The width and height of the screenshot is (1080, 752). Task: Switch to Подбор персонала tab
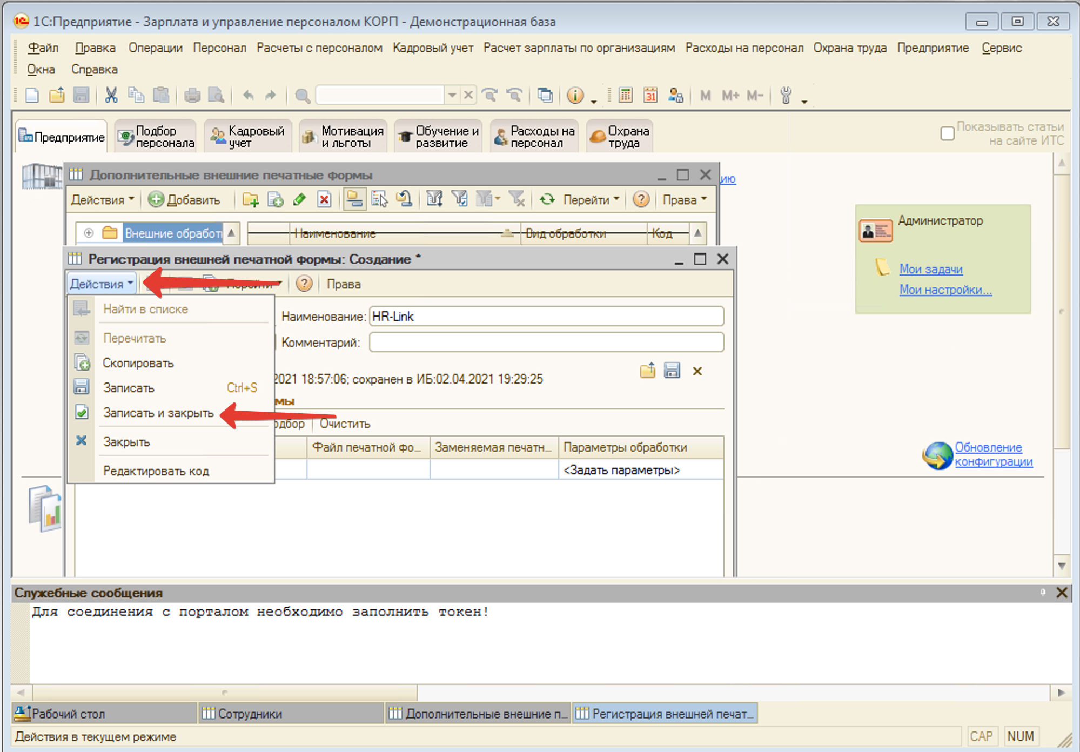click(156, 137)
